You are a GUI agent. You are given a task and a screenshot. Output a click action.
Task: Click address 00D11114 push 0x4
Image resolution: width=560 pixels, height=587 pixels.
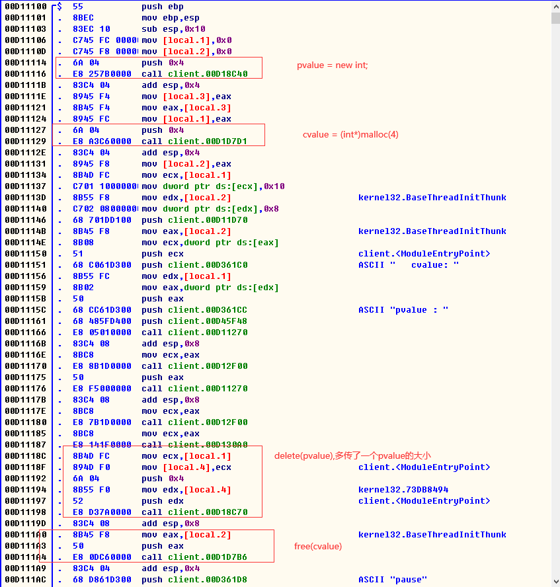tap(25, 63)
